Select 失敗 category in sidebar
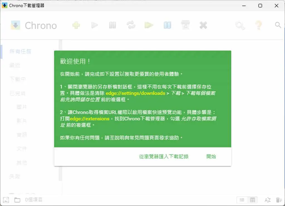 point(15,176)
